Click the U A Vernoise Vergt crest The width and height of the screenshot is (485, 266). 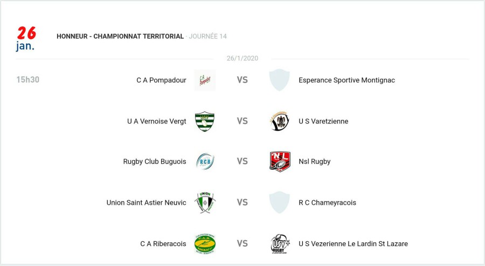pyautogui.click(x=205, y=121)
